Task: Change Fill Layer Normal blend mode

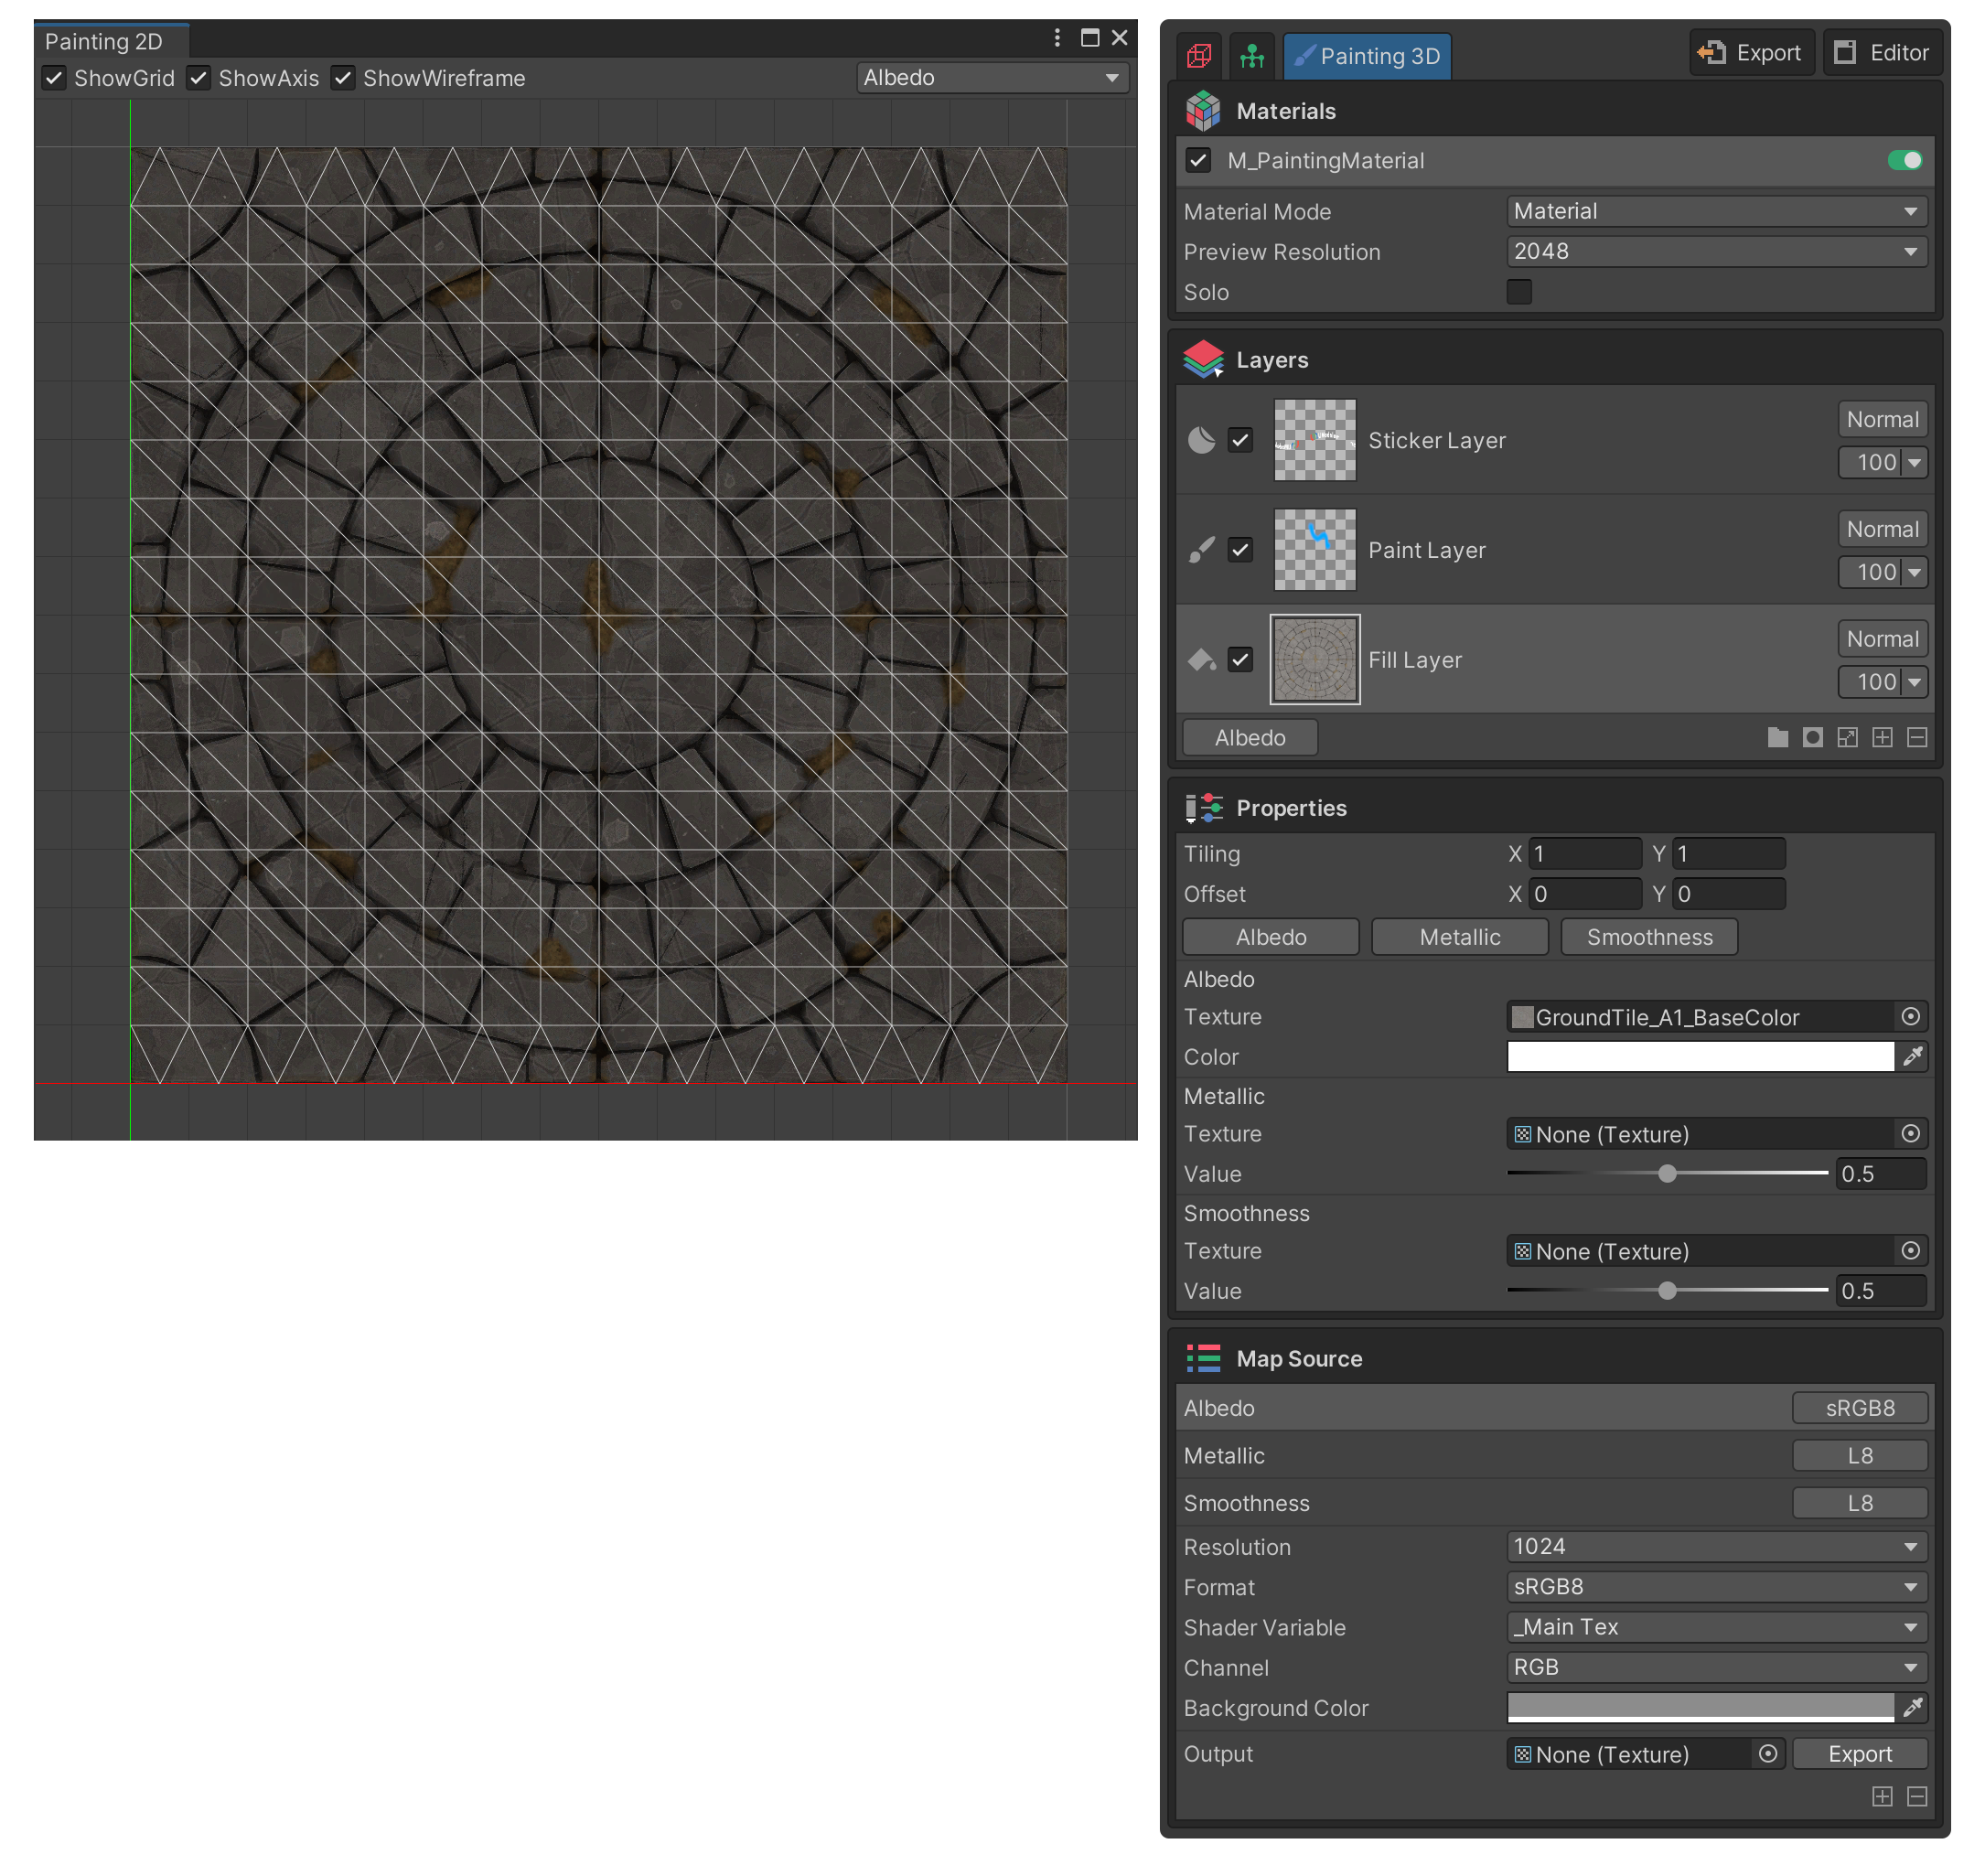Action: (x=1881, y=638)
